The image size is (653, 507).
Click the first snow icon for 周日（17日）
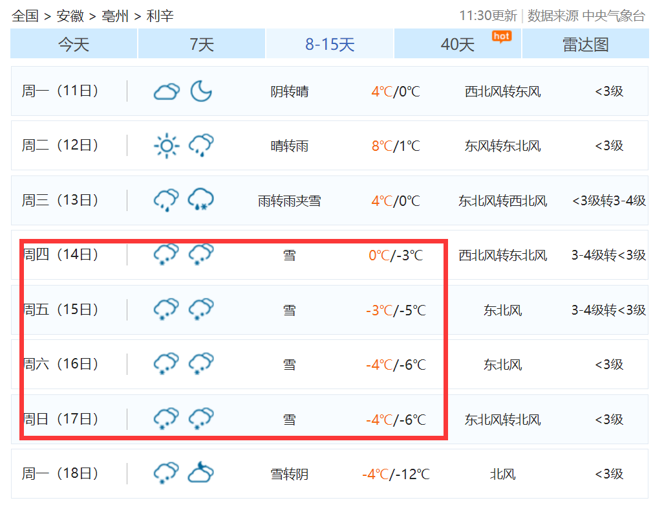coord(167,418)
